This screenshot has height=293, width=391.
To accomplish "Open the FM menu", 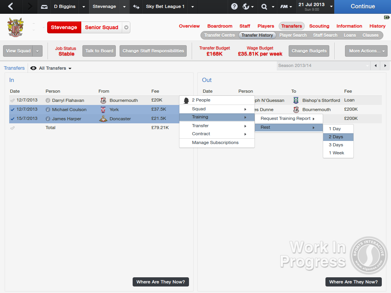I will pos(286,7).
